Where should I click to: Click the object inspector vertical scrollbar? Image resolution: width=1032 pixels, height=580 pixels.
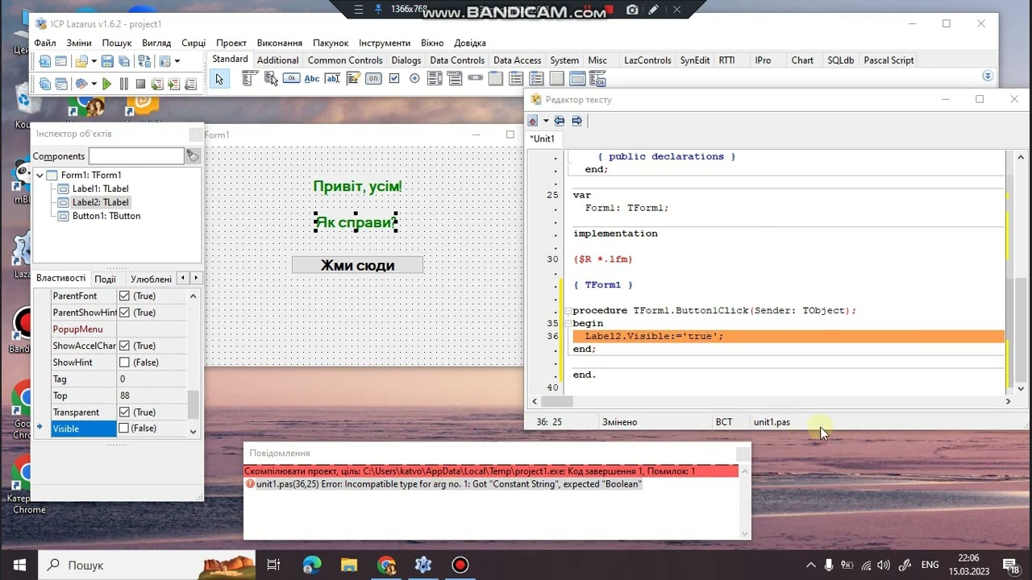point(193,362)
